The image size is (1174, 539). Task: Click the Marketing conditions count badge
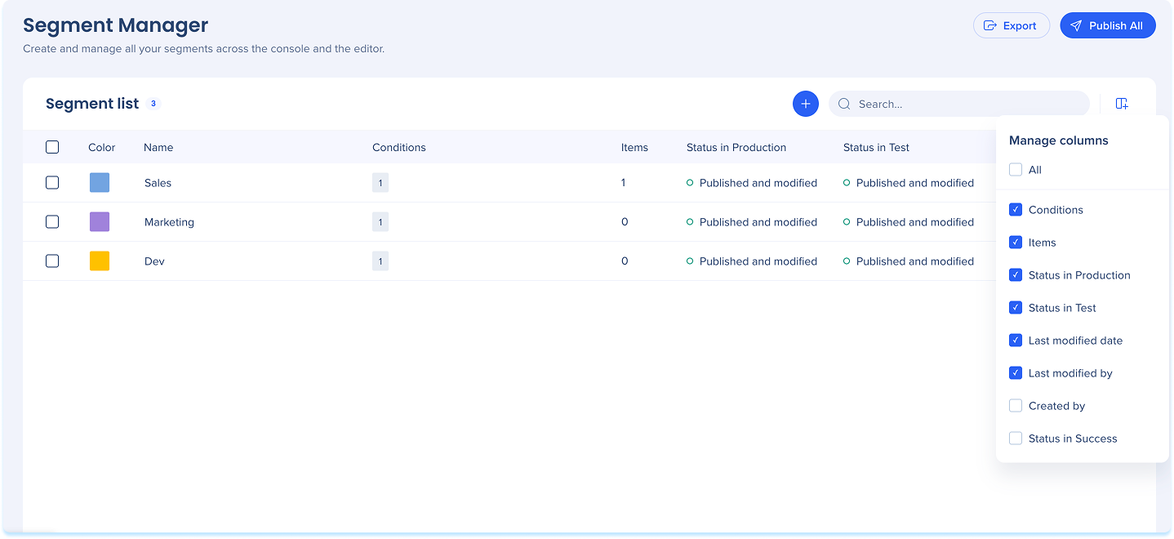point(380,222)
